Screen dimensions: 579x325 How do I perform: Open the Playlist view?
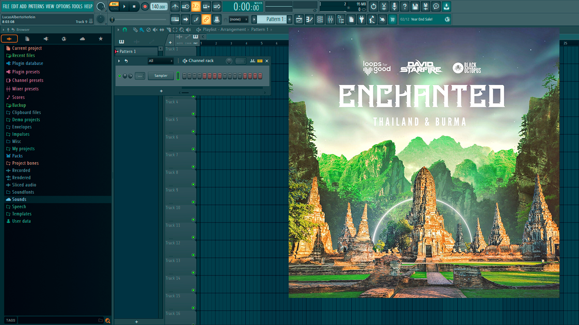coord(299,19)
